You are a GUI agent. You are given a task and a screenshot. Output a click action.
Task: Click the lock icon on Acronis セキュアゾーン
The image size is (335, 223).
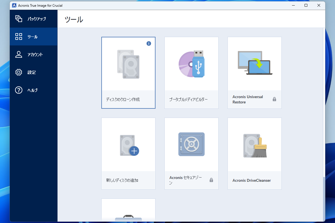pos(211,180)
